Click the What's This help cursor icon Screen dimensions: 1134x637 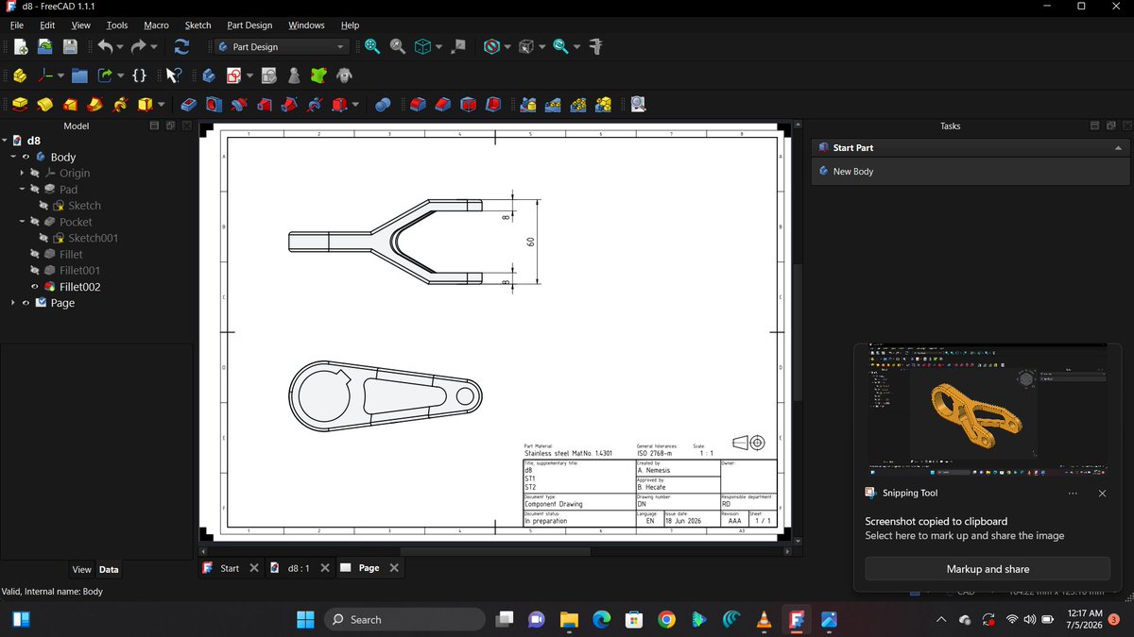(173, 75)
